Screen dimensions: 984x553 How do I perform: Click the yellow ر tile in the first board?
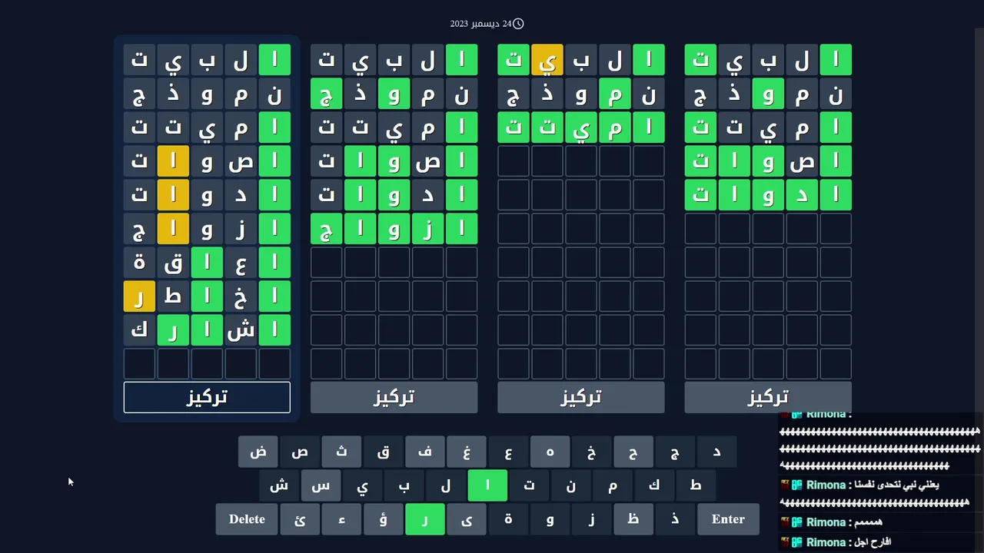tap(139, 296)
